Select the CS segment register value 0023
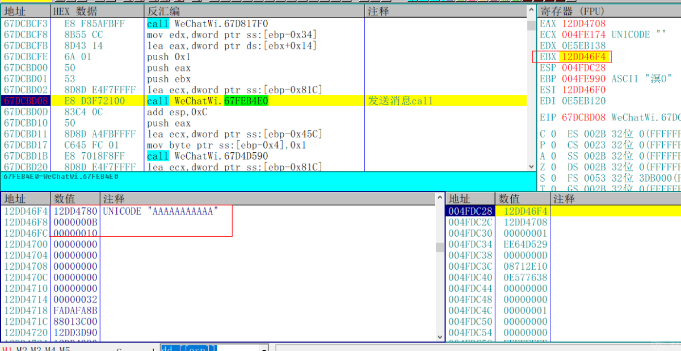681x351 pixels. [595, 145]
